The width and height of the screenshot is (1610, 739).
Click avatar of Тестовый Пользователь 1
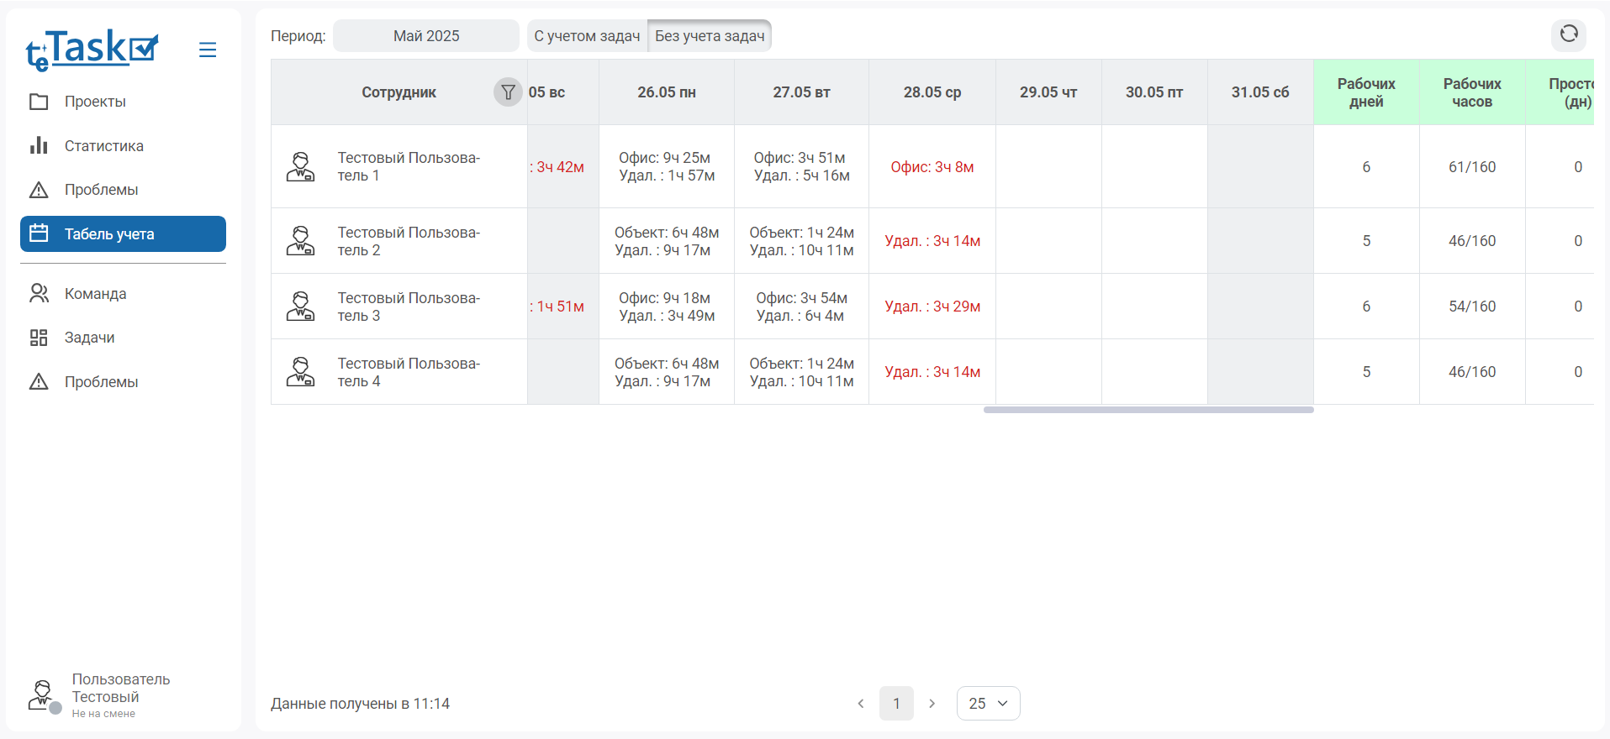(x=300, y=167)
